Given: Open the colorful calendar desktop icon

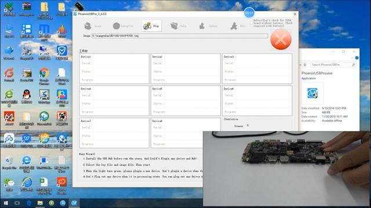Looking at the screenshot, I should point(44,141).
